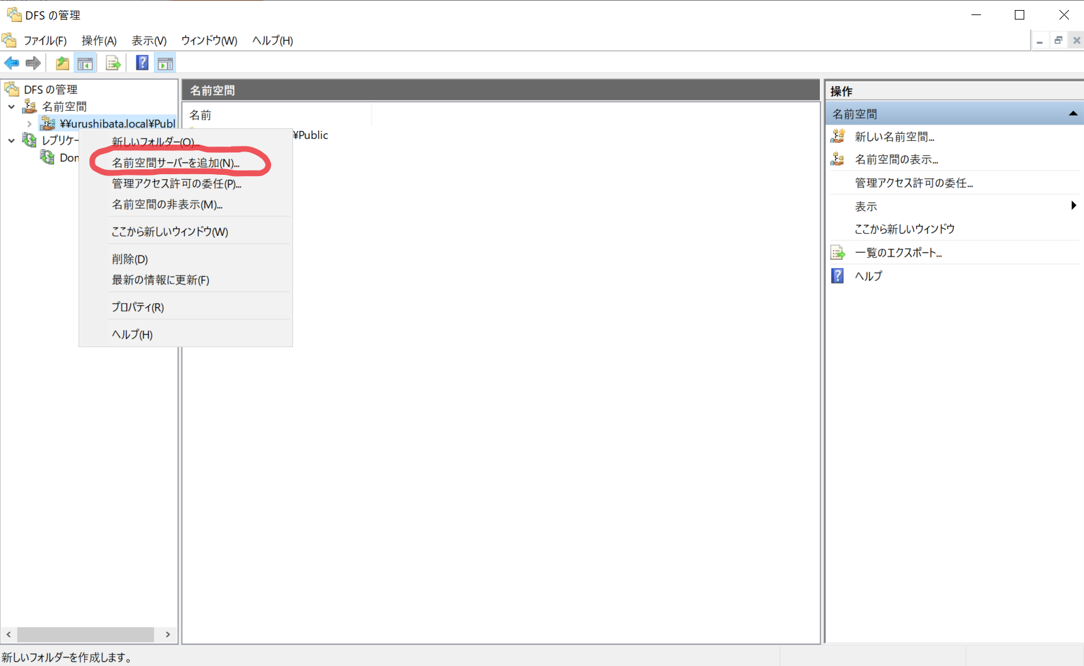This screenshot has width=1084, height=666.
Task: Click 一覧のエクスポート... action link
Action: pyautogui.click(x=899, y=253)
